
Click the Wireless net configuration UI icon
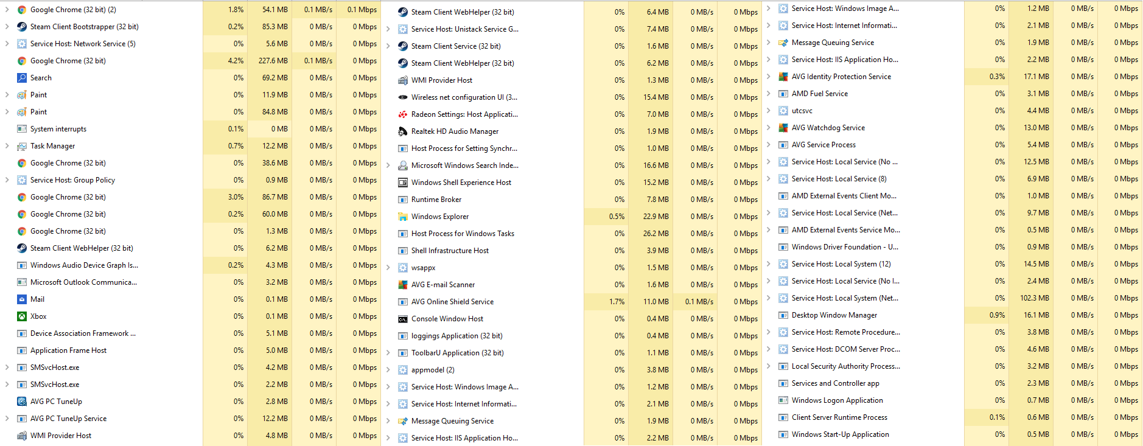tap(403, 97)
